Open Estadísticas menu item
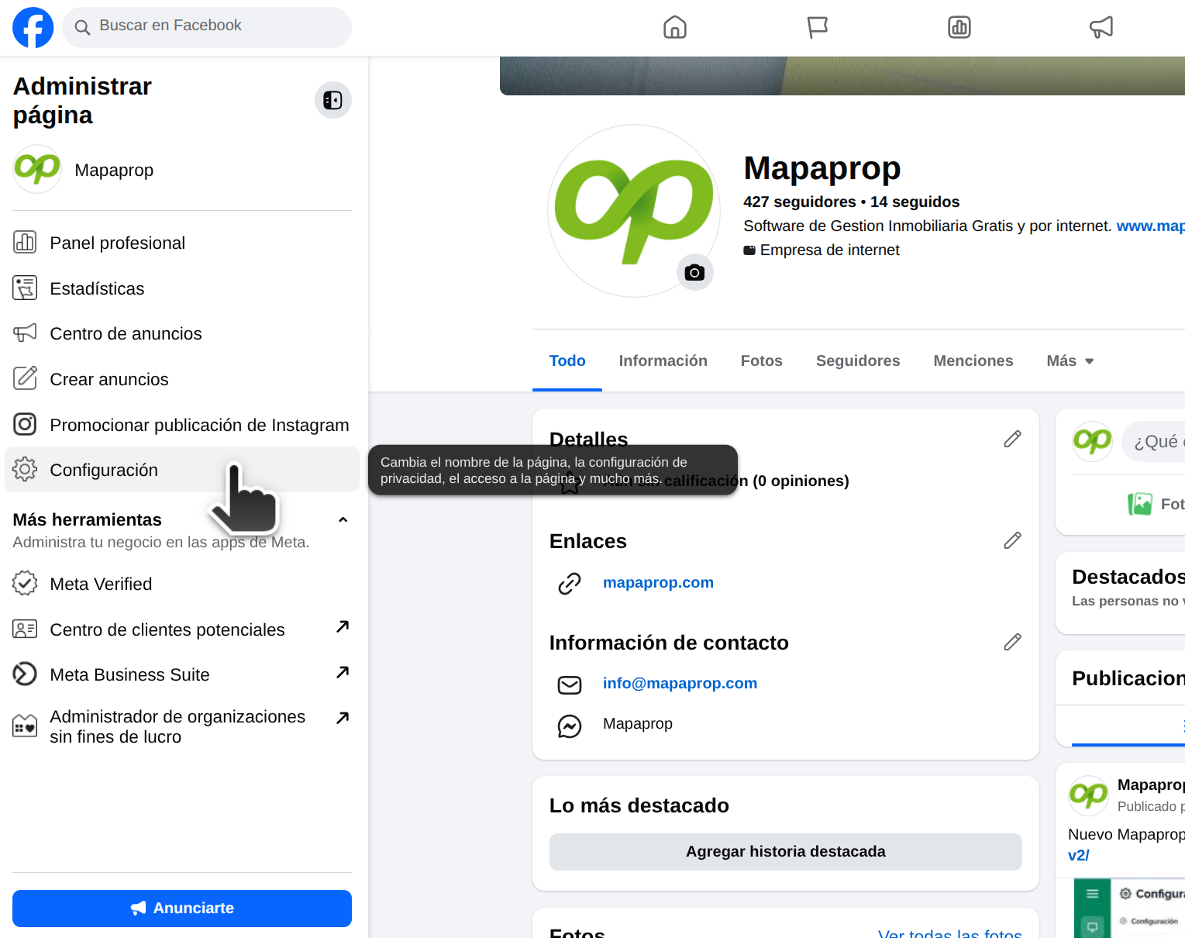This screenshot has height=938, width=1185. pos(182,288)
